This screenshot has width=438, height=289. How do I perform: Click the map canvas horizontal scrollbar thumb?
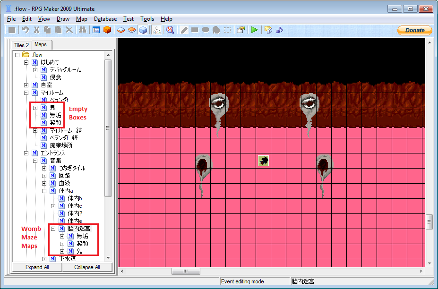186,271
